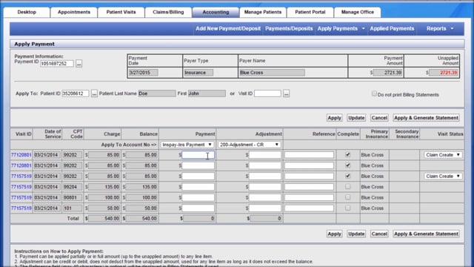Check Complete box for CPT 99204 row
Viewport: 474px width, 267px height.
click(x=348, y=186)
